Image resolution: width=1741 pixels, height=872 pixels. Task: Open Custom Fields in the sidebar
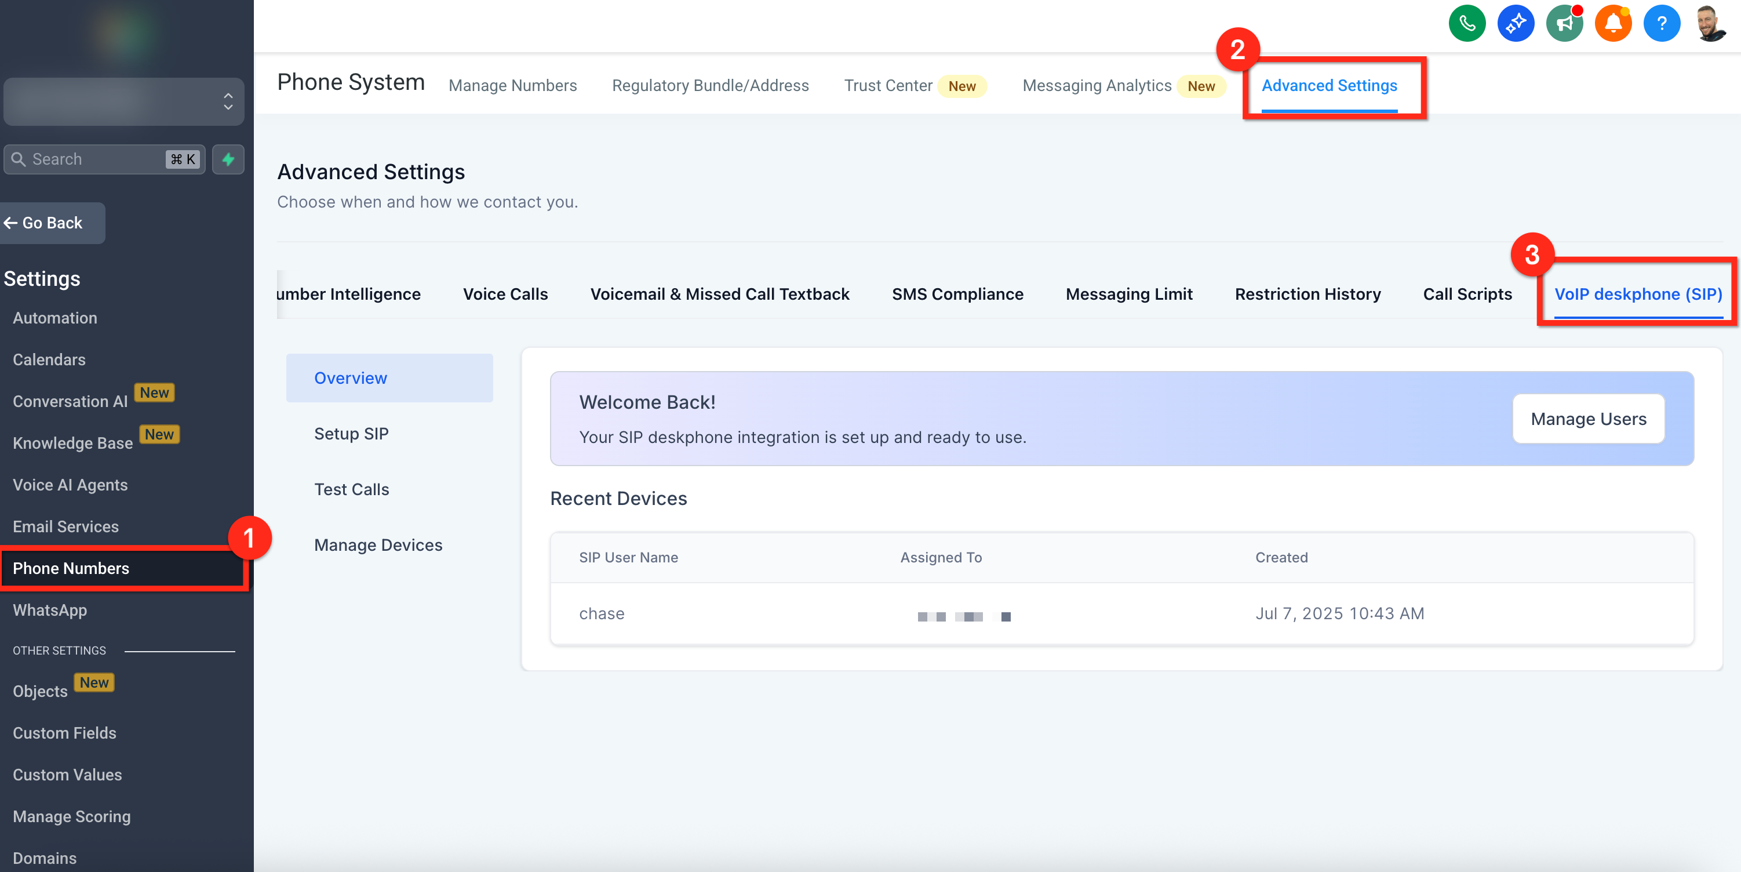click(64, 733)
